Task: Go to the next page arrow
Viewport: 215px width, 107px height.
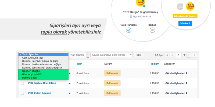Action: (189, 55)
